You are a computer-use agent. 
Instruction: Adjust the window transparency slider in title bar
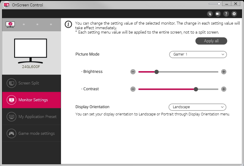coord(215,4)
